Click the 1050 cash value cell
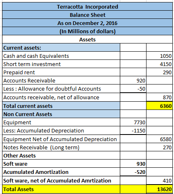This screenshot has width=174, height=194. [x=159, y=56]
